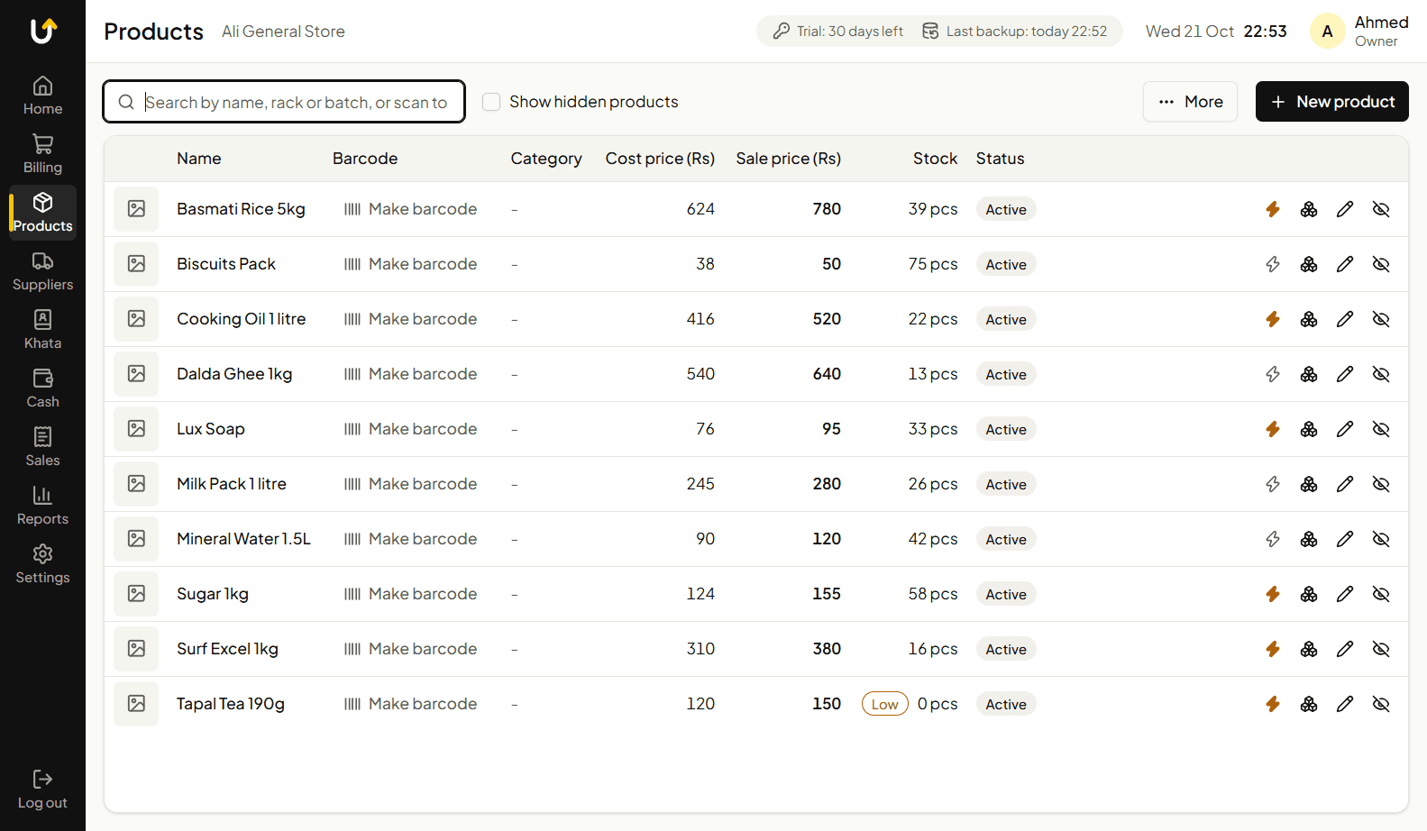Open stock boxes icon for Surf Excel 1kg
Viewport: 1427px width, 831px height.
1309,649
